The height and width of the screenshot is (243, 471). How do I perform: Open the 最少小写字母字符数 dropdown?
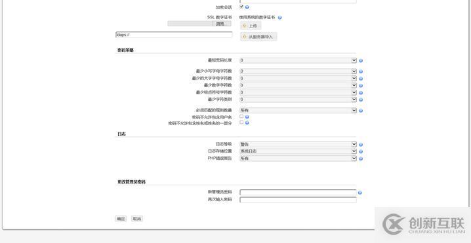pyautogui.click(x=298, y=71)
